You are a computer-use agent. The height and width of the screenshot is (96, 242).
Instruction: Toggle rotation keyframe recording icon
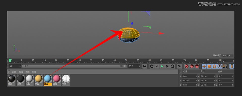(215, 66)
